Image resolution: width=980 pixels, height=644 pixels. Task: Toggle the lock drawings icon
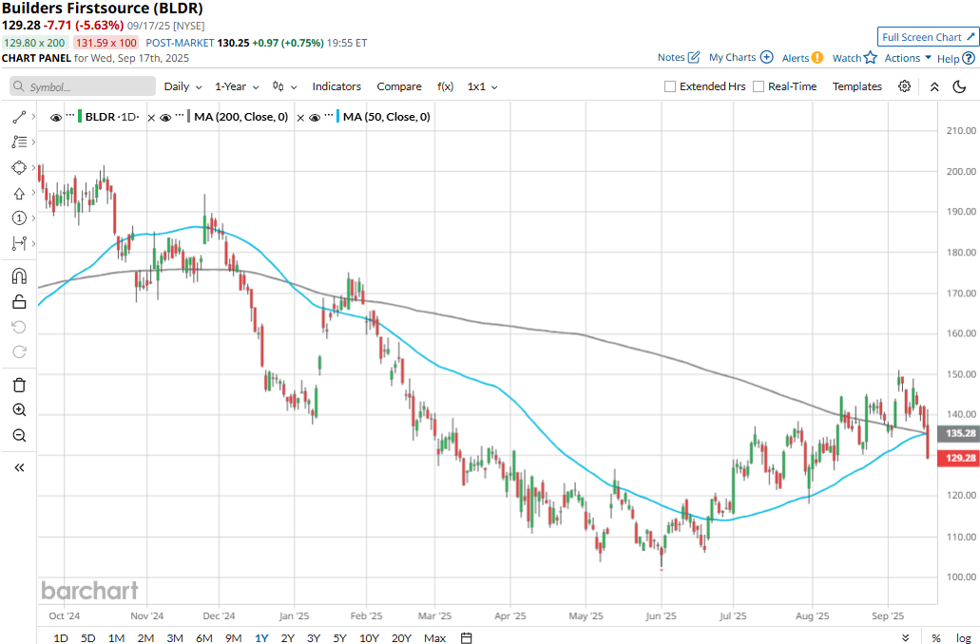point(19,302)
